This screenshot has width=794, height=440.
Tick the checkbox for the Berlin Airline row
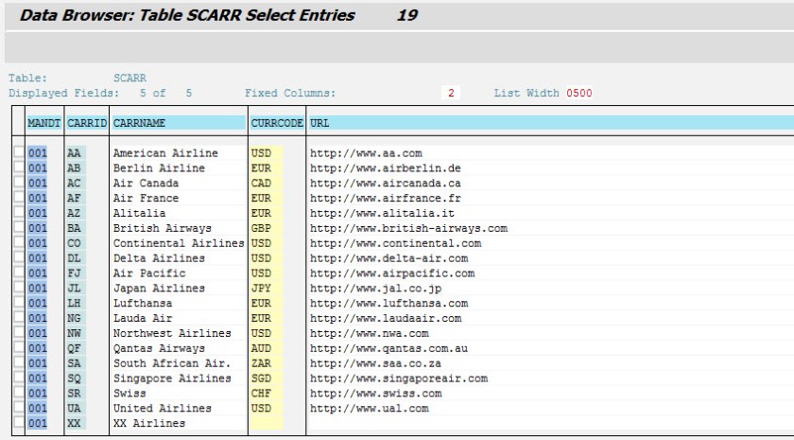coord(19,167)
